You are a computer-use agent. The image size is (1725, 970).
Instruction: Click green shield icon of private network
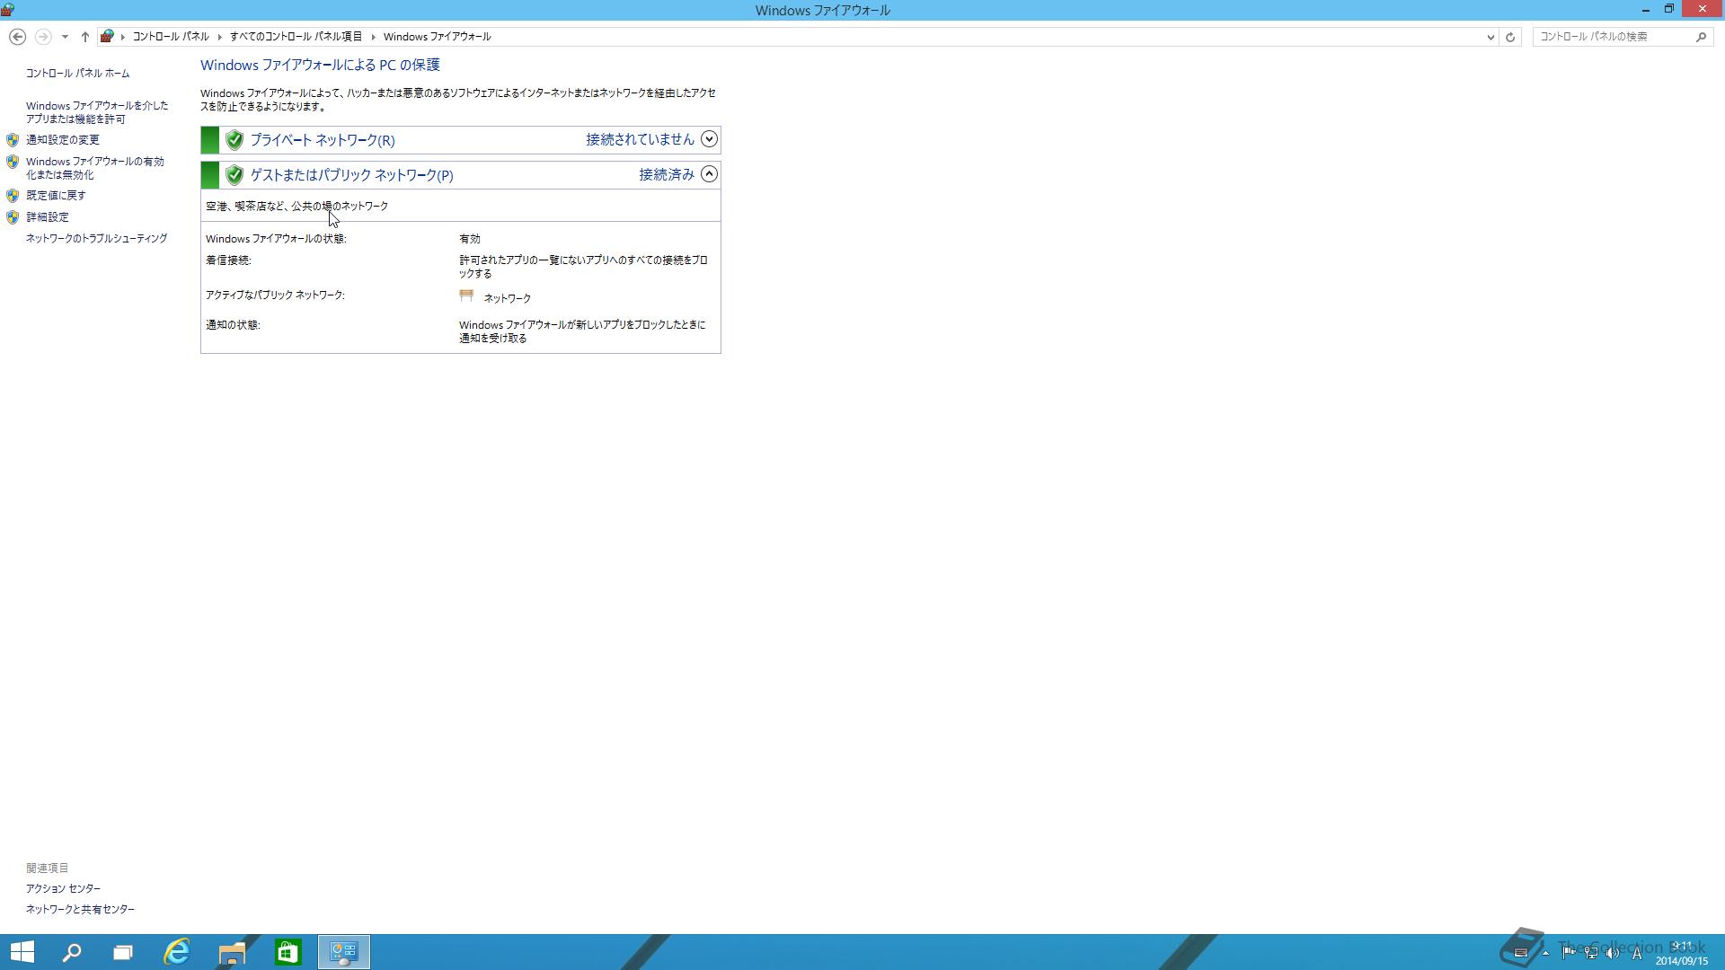point(234,140)
